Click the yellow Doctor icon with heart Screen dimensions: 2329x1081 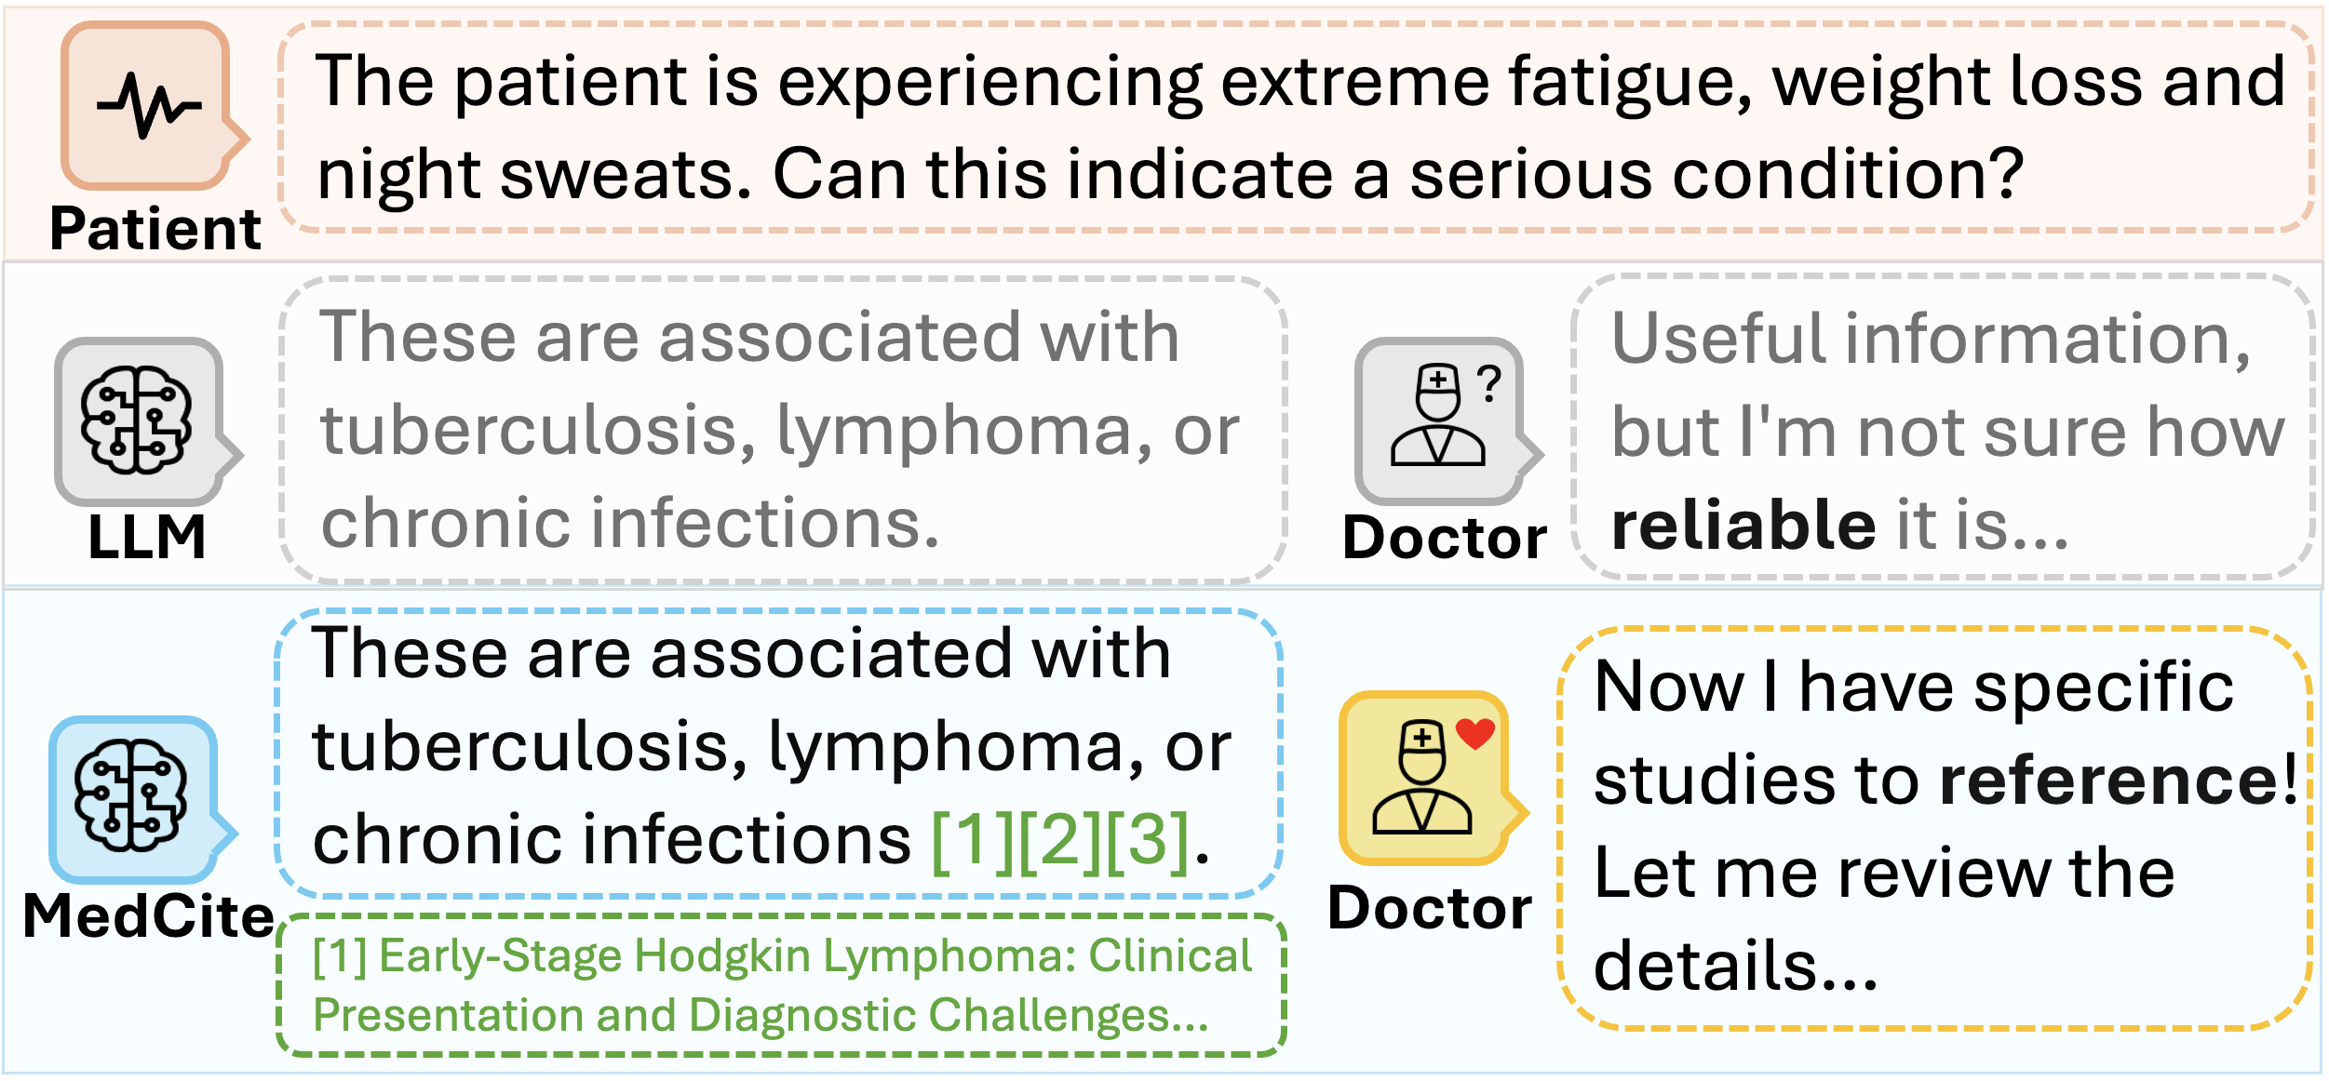(x=1424, y=778)
